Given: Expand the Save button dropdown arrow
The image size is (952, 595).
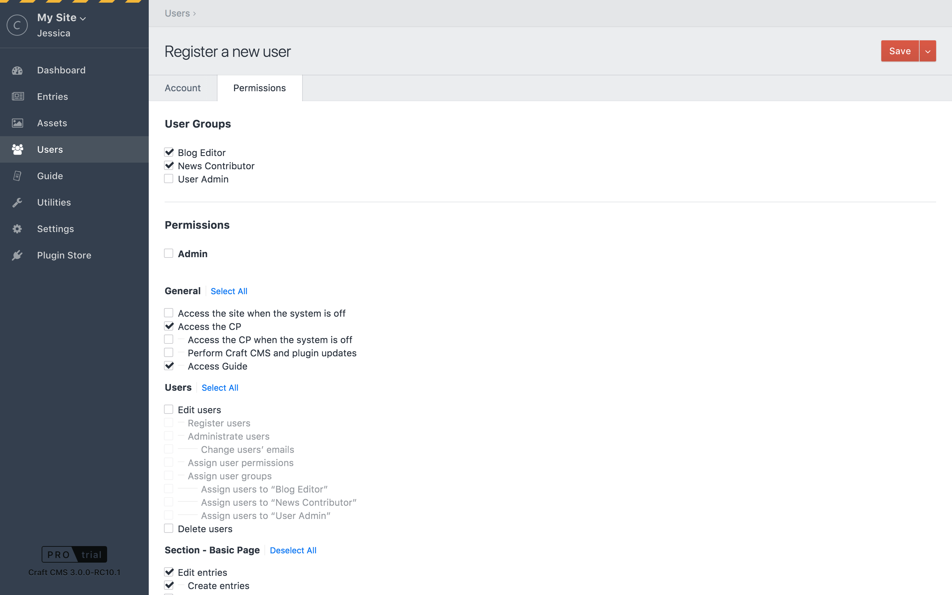Looking at the screenshot, I should point(928,51).
